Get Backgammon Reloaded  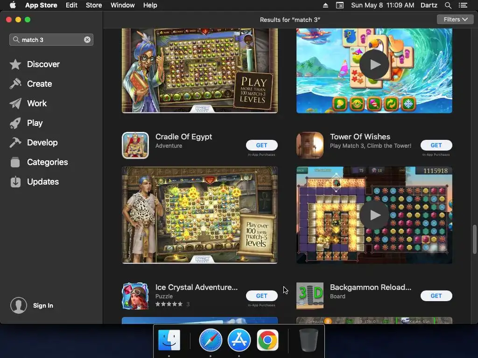[x=436, y=296]
